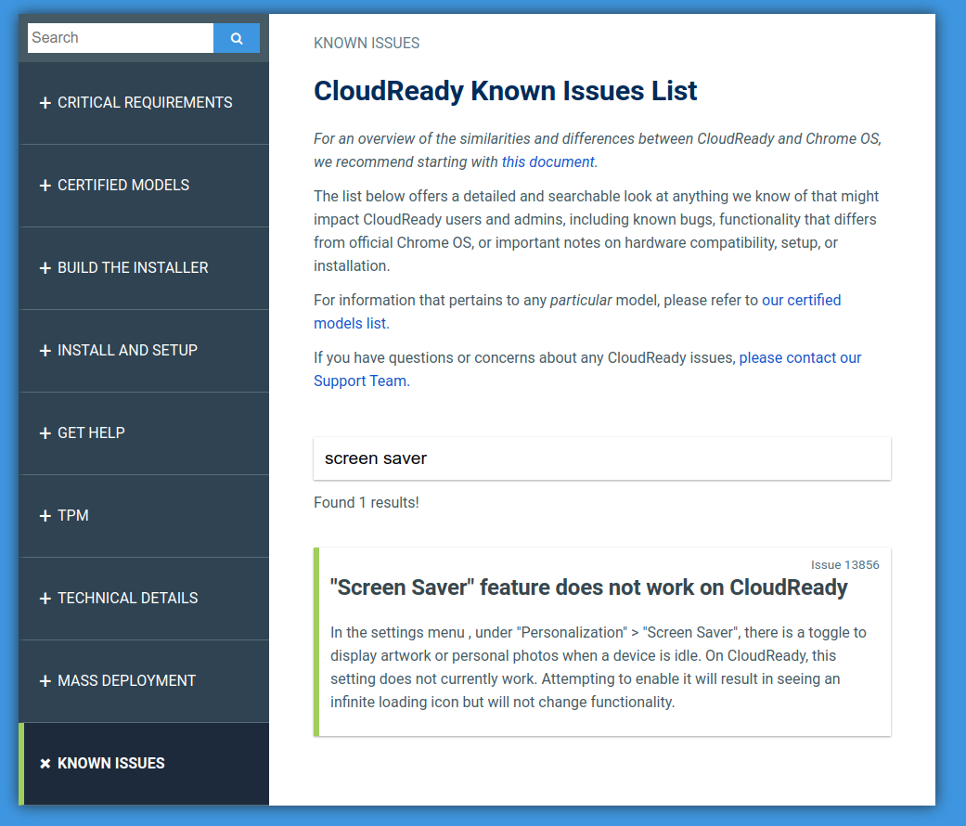This screenshot has width=966, height=826.
Task: Expand the Build the Installer plus icon
Action: (x=45, y=268)
